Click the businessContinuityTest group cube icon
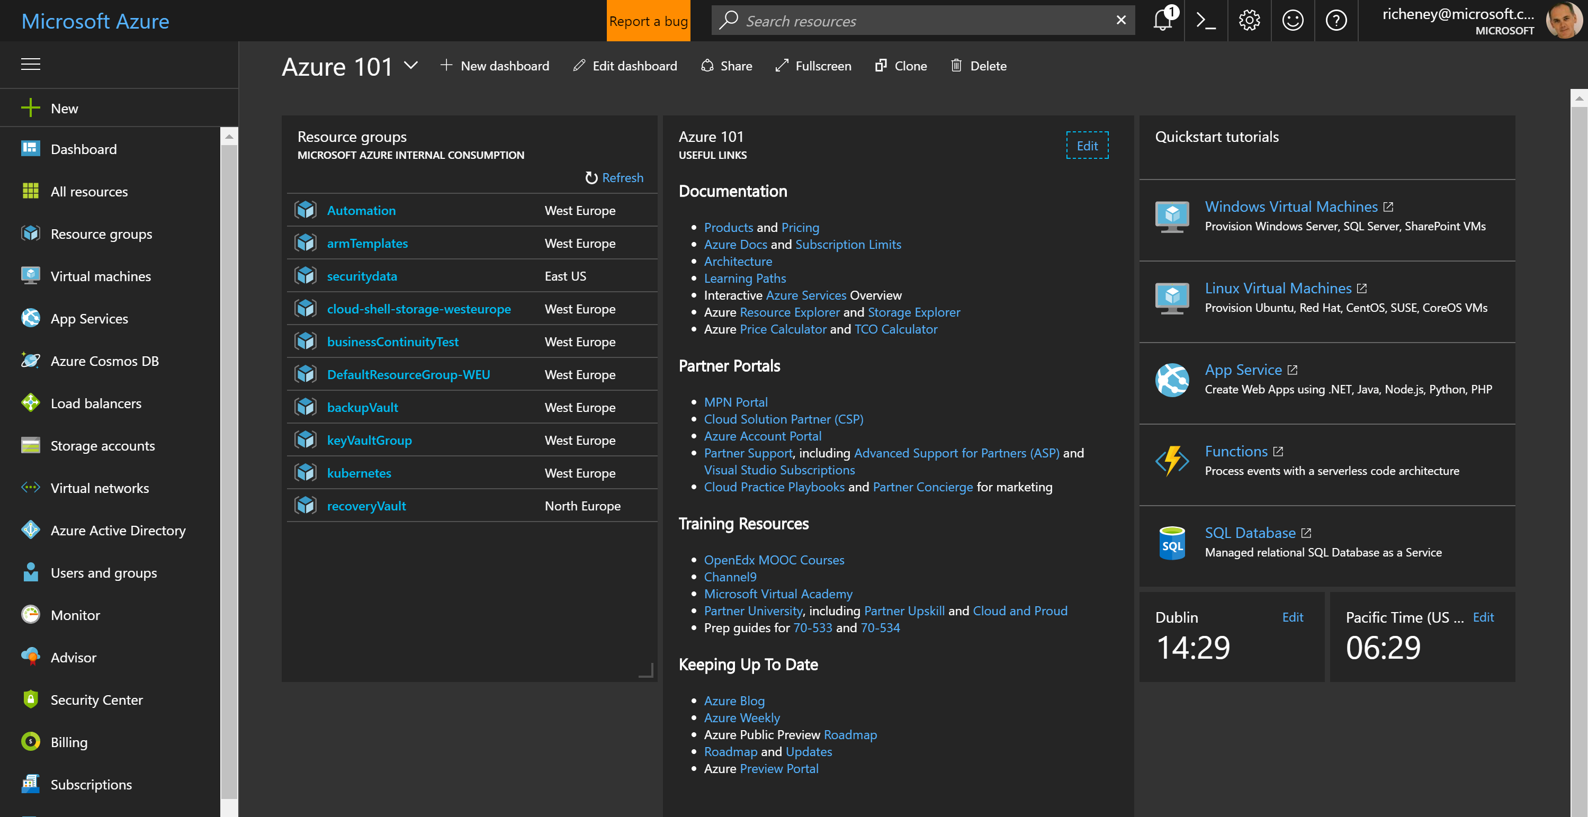The height and width of the screenshot is (817, 1588). (305, 341)
